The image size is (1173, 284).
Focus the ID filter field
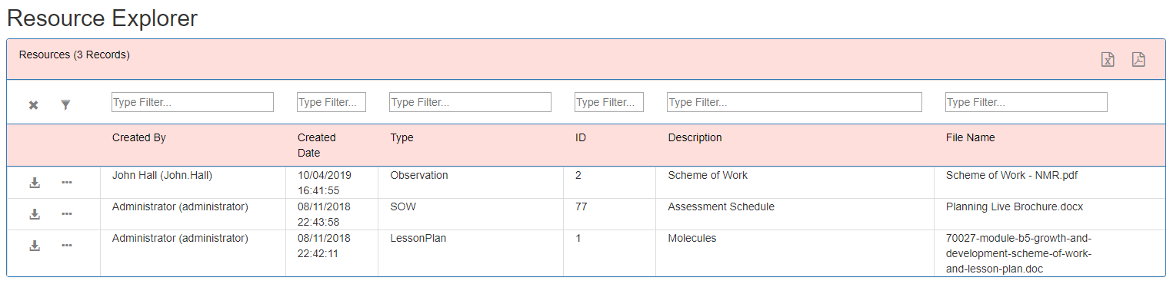tap(609, 102)
